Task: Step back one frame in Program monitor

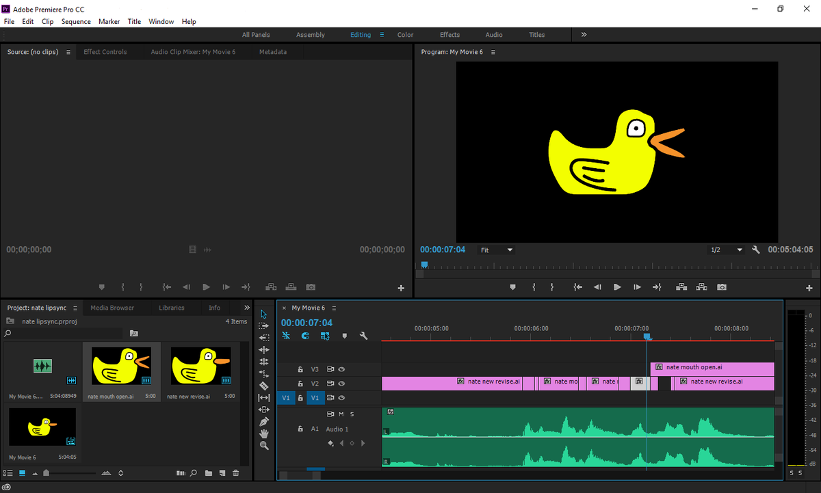Action: tap(597, 287)
